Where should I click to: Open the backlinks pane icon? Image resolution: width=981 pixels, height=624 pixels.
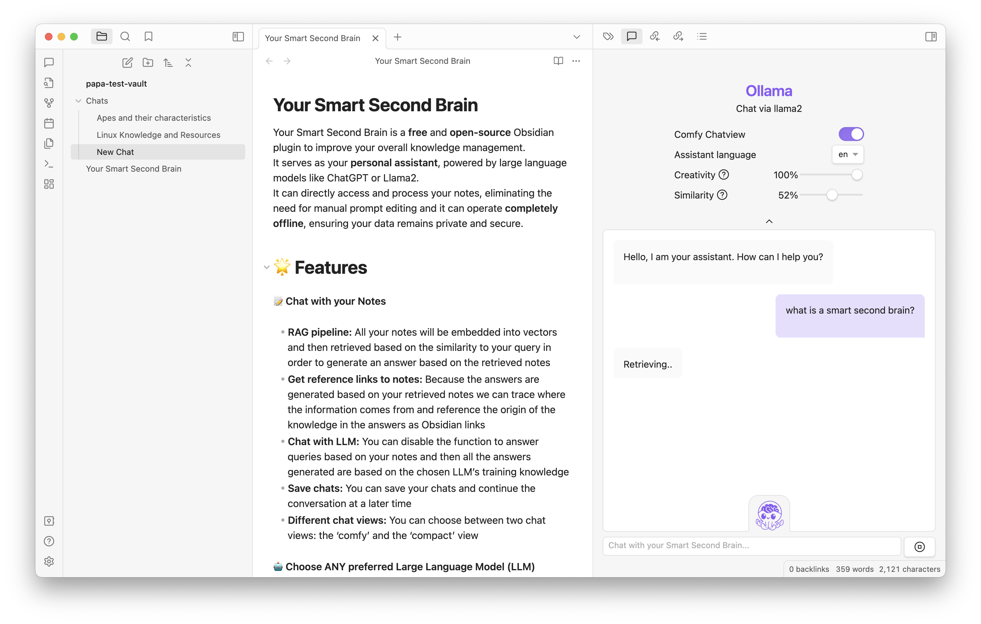(x=655, y=37)
